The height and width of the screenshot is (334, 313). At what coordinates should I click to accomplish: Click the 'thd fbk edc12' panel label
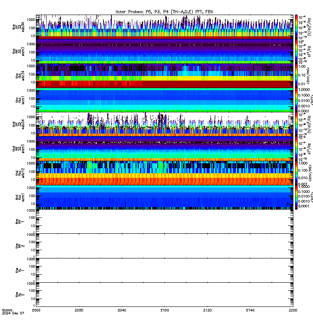20,173
